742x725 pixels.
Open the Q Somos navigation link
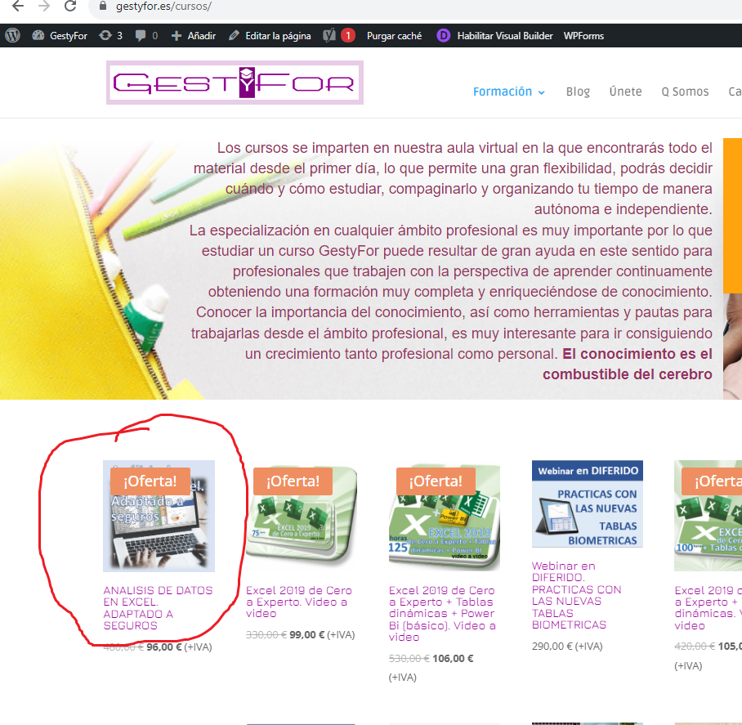click(685, 92)
